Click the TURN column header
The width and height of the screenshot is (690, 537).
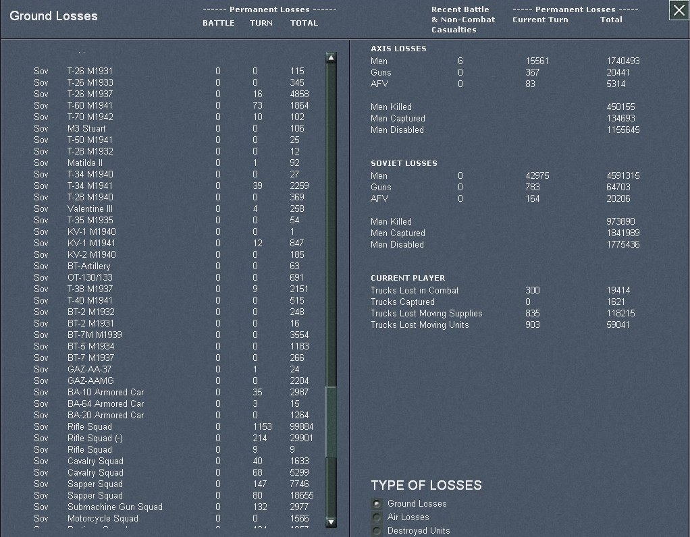[x=261, y=23]
